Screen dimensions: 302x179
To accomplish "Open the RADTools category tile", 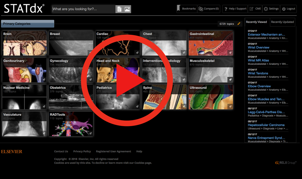I will point(71,124).
